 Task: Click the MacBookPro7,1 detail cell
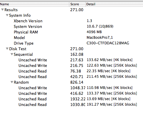pos(100,38)
